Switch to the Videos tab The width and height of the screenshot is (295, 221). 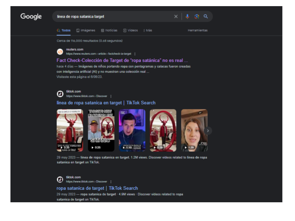tap(131, 30)
